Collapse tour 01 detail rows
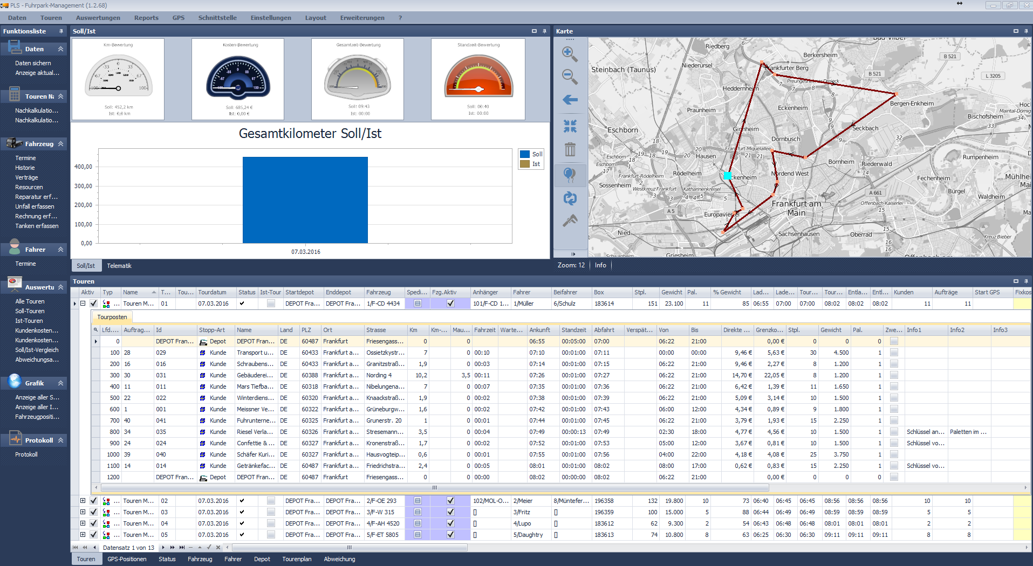The image size is (1033, 566). pyautogui.click(x=83, y=303)
